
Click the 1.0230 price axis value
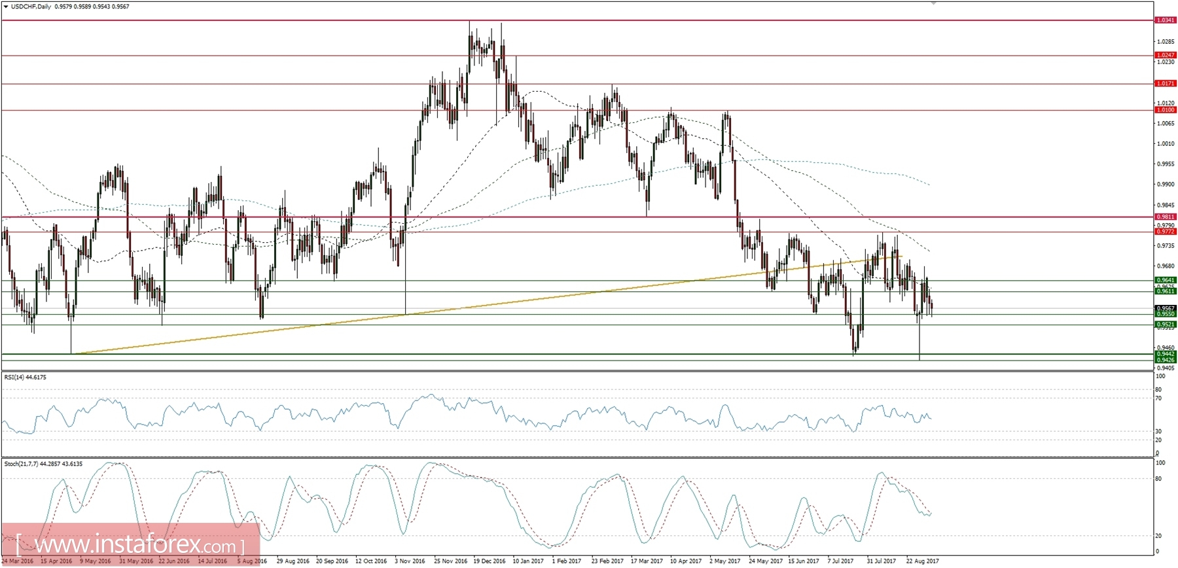tap(1166, 62)
